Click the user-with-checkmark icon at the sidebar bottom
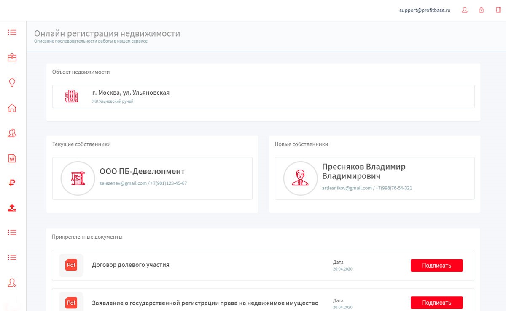This screenshot has height=311, width=506. click(x=12, y=282)
